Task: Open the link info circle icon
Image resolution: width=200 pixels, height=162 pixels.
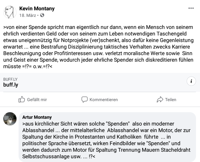Action: tap(191, 81)
